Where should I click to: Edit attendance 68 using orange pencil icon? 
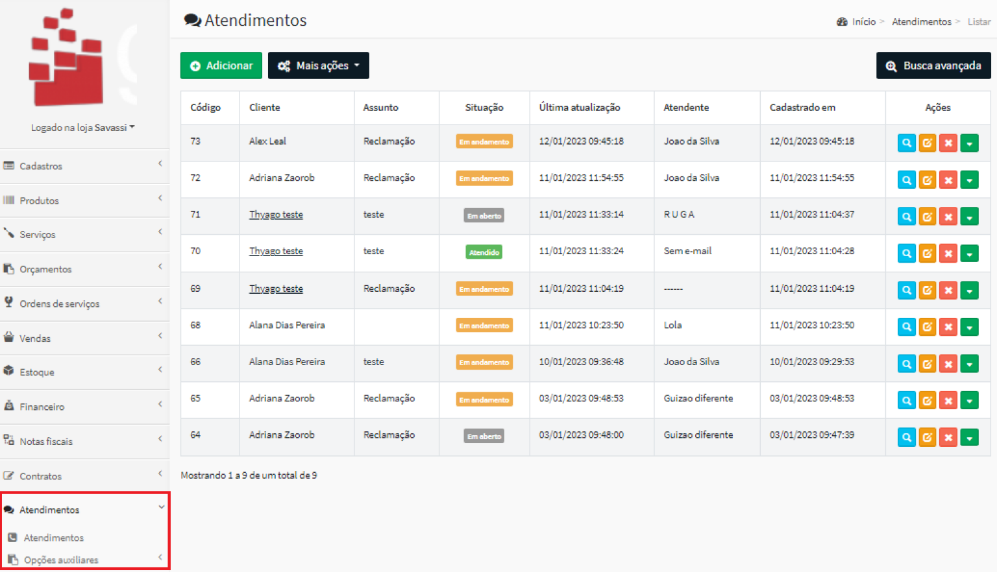[x=927, y=327]
